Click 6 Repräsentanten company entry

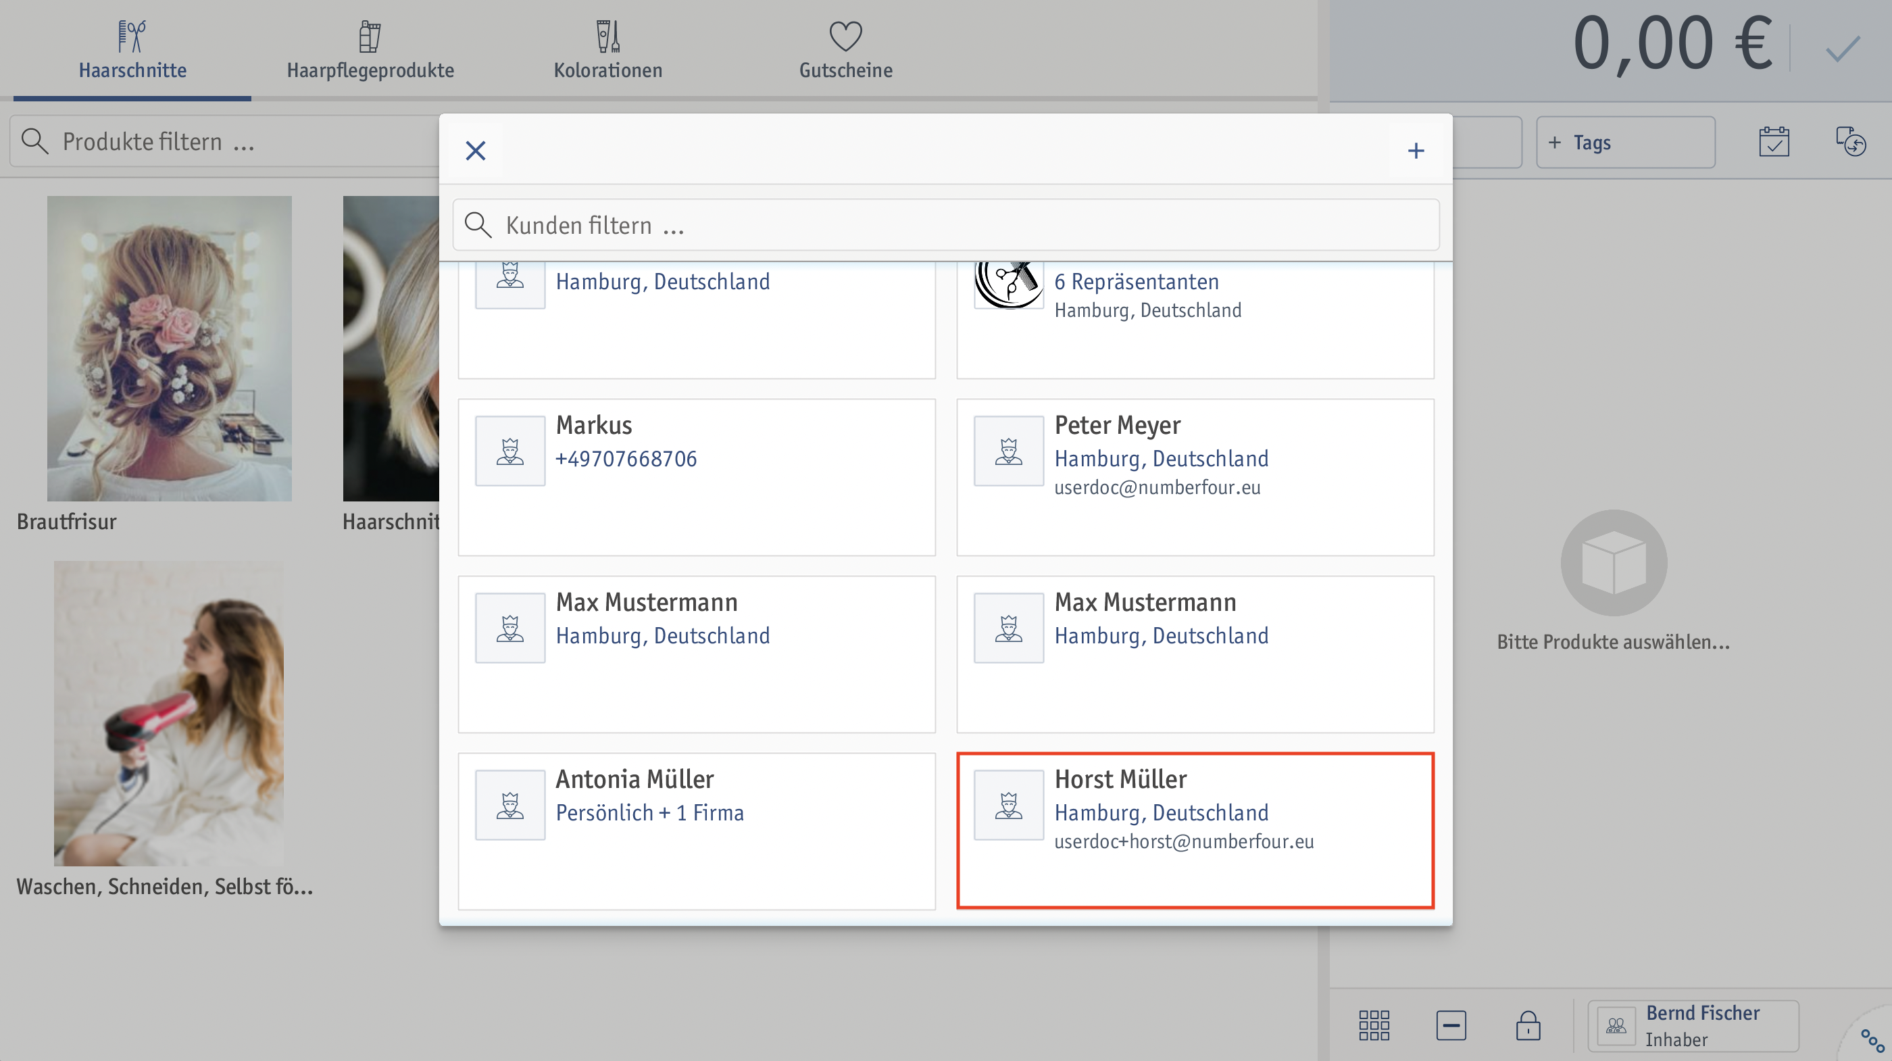tap(1195, 320)
